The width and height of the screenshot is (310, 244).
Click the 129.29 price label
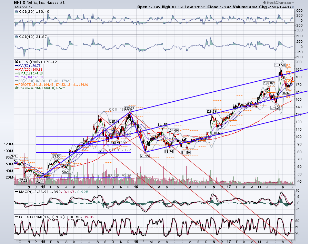[x=211, y=112]
